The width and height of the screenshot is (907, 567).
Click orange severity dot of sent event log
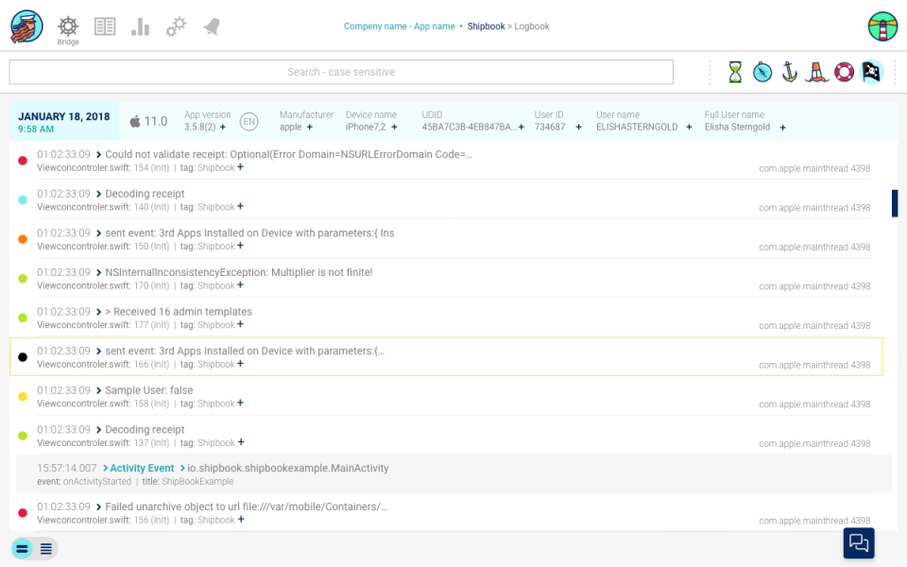point(23,239)
